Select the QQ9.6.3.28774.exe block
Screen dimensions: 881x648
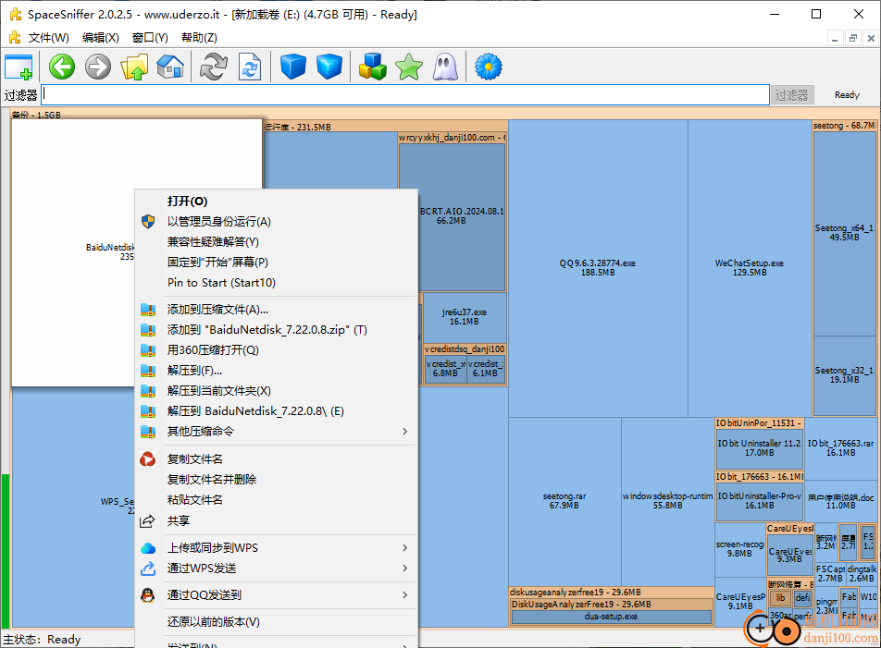[x=598, y=268]
